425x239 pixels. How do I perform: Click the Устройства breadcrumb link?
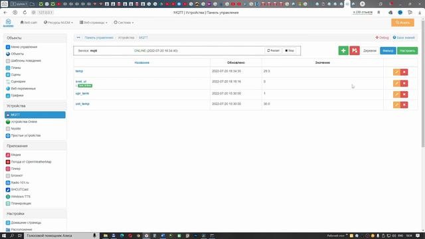(126, 38)
